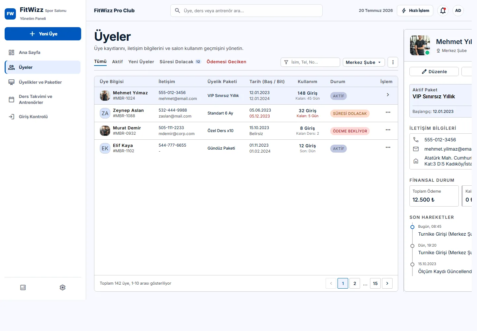Screen dimensions: 477x331
Task: Go to page 1
Action: pos(343,283)
